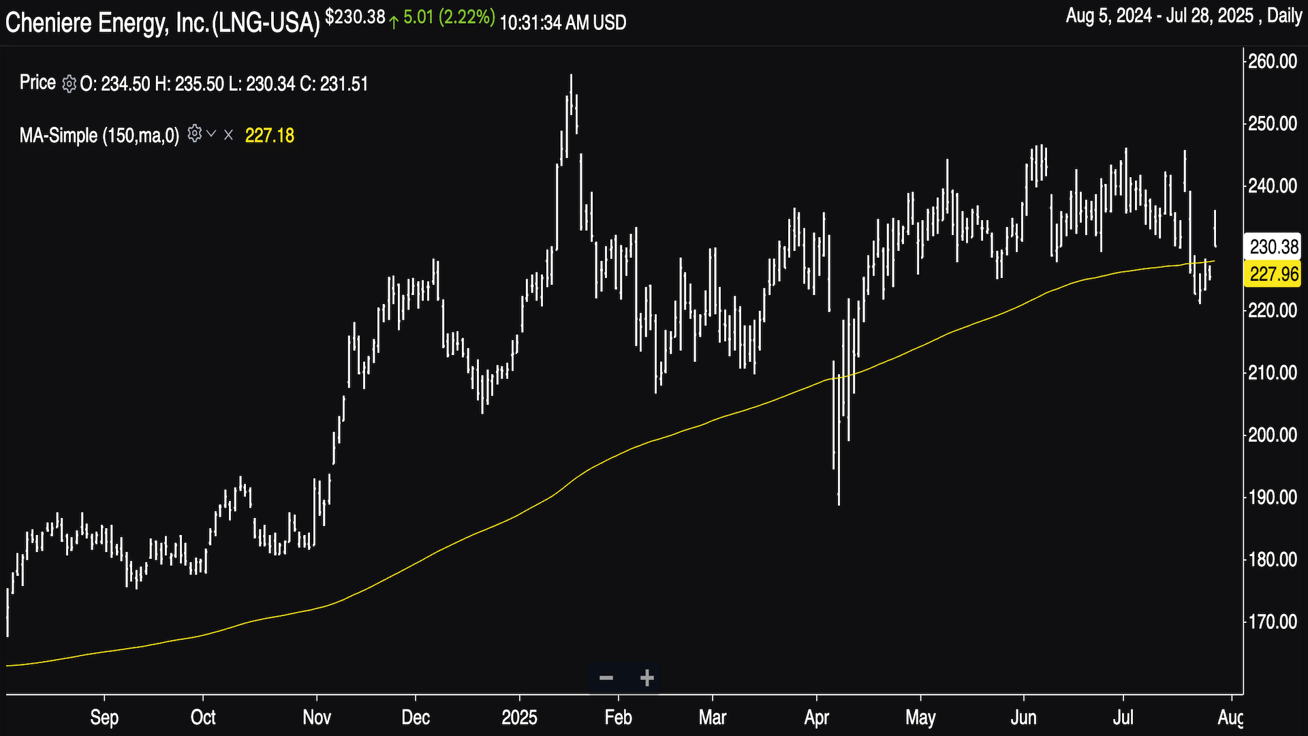Click the 2025 label on time axis

tap(520, 717)
